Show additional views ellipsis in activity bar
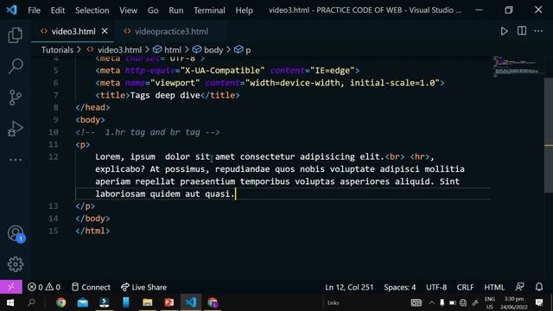Image resolution: width=553 pixels, height=311 pixels. (16, 160)
